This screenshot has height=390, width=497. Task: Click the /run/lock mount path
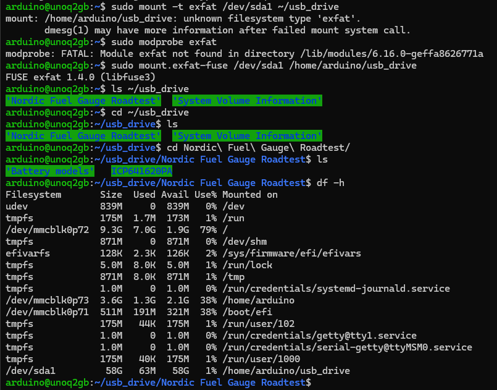pyautogui.click(x=247, y=265)
